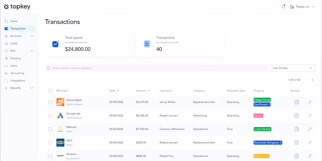Viewport: 322px width, 161px height.
Task: Click the Accounting sidebar icon
Action: click(6, 73)
